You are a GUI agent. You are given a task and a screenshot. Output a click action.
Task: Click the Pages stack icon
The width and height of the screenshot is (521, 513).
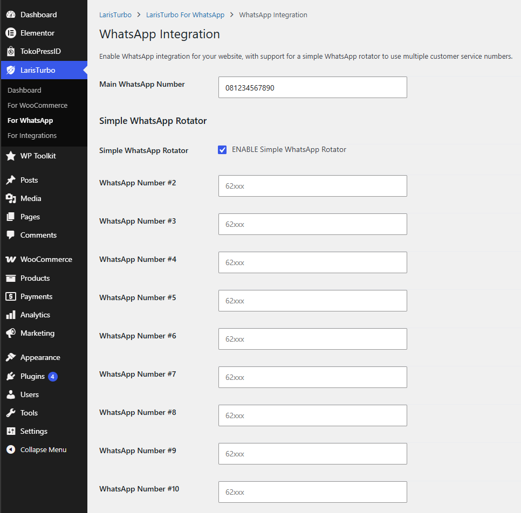(11, 217)
